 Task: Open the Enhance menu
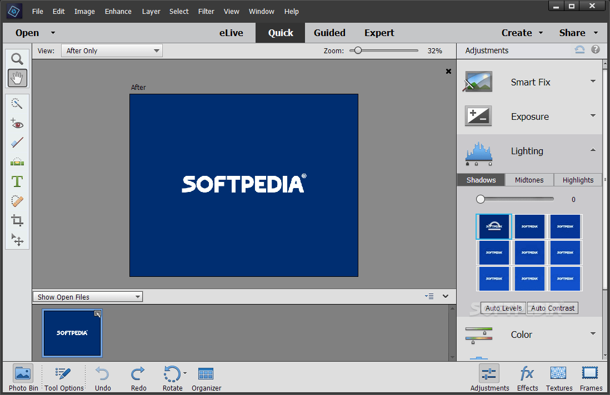tap(118, 11)
